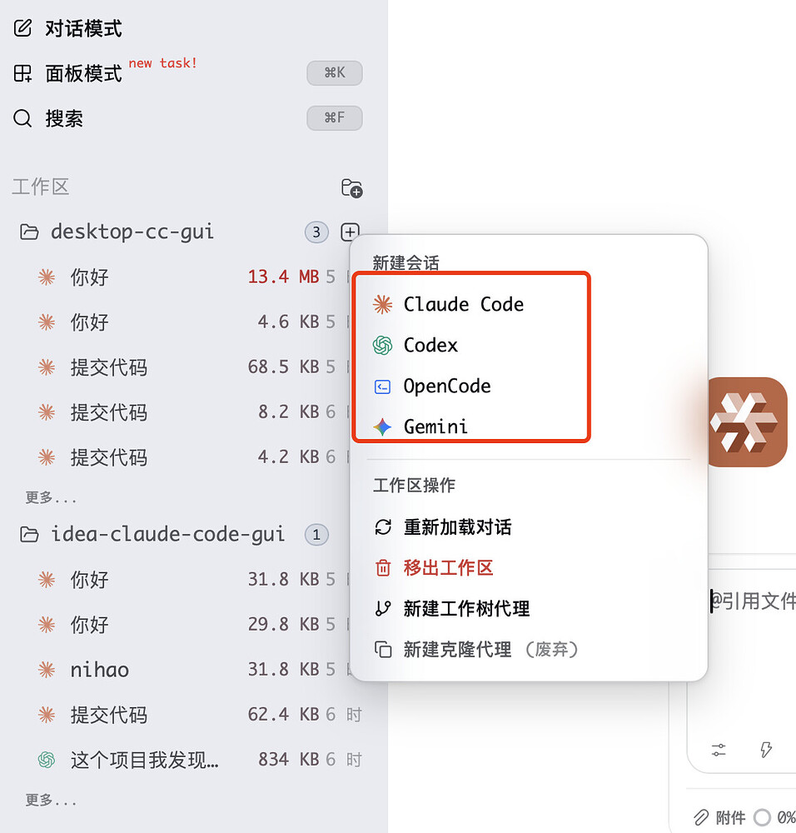Click the 834 KB size value
Image resolution: width=796 pixels, height=833 pixels.
[x=288, y=760]
